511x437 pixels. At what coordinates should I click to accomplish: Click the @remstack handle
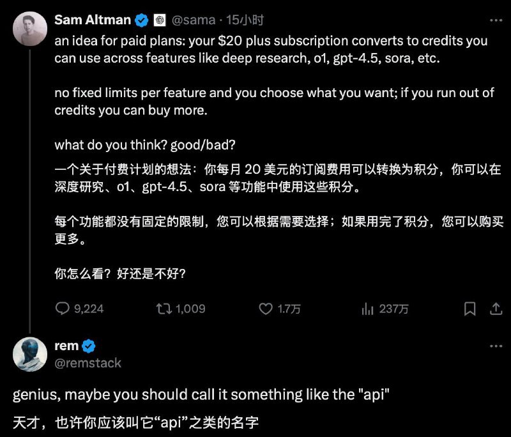coord(89,363)
